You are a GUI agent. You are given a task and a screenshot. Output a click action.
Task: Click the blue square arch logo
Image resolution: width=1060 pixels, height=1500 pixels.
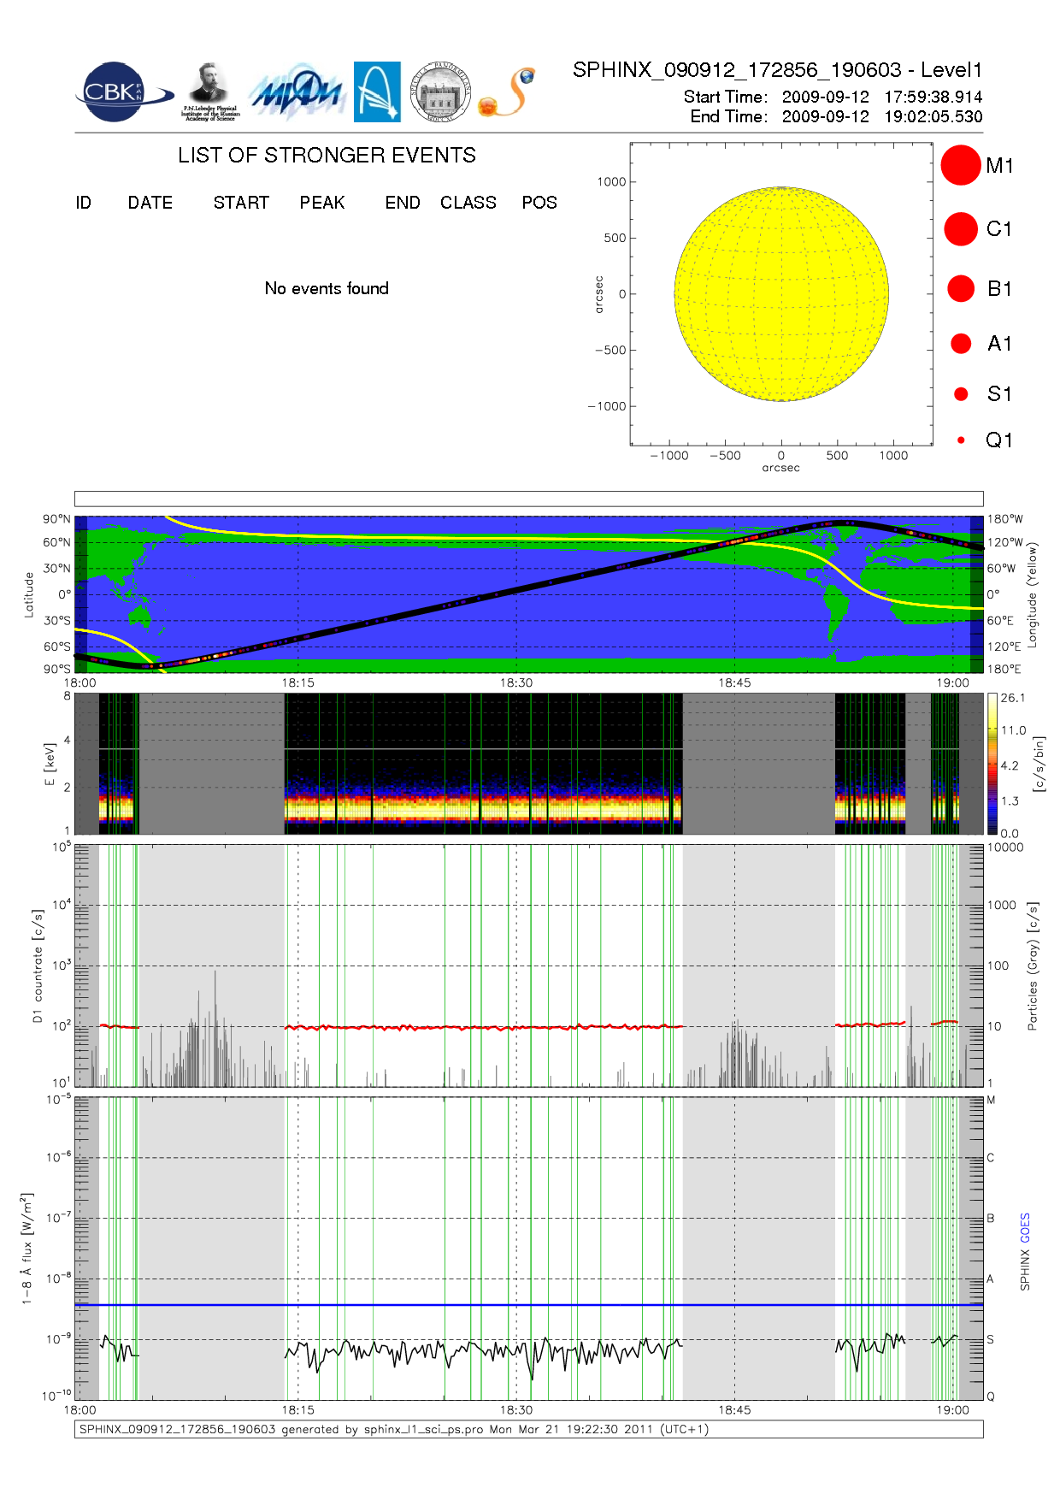coord(377,92)
